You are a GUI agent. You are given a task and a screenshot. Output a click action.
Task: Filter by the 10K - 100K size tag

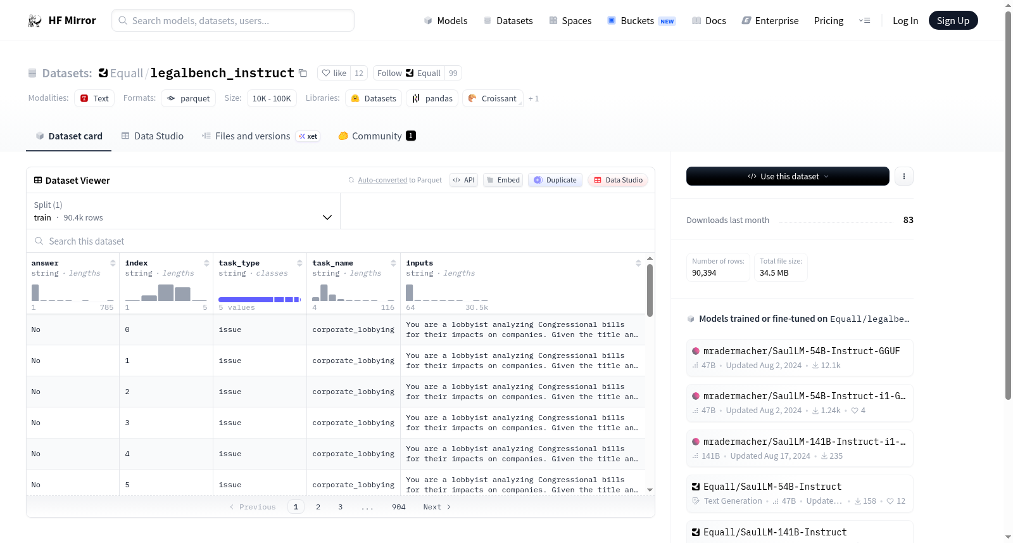point(272,98)
